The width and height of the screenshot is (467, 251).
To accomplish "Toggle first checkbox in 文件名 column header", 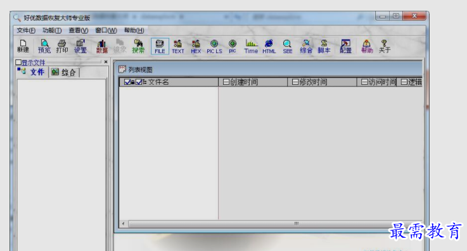I will [x=127, y=82].
